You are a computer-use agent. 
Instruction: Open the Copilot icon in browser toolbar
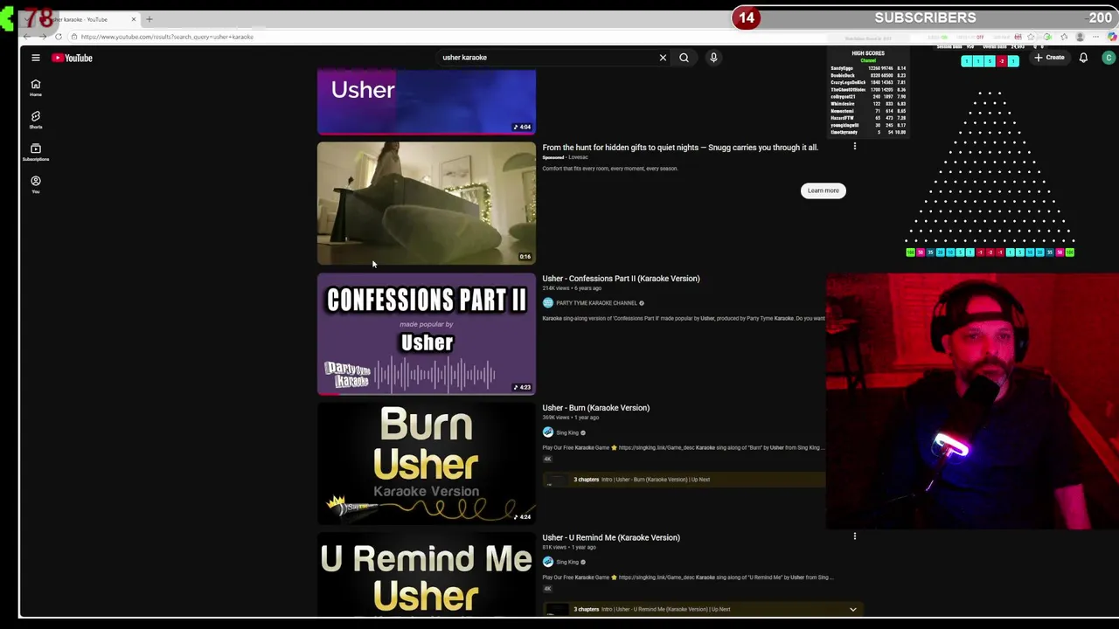1112,37
